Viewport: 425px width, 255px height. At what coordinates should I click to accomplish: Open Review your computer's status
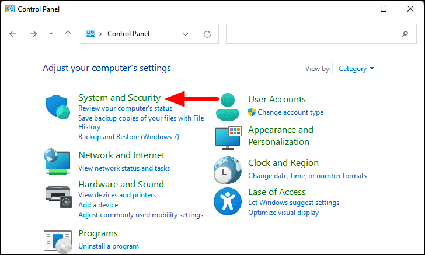(125, 108)
